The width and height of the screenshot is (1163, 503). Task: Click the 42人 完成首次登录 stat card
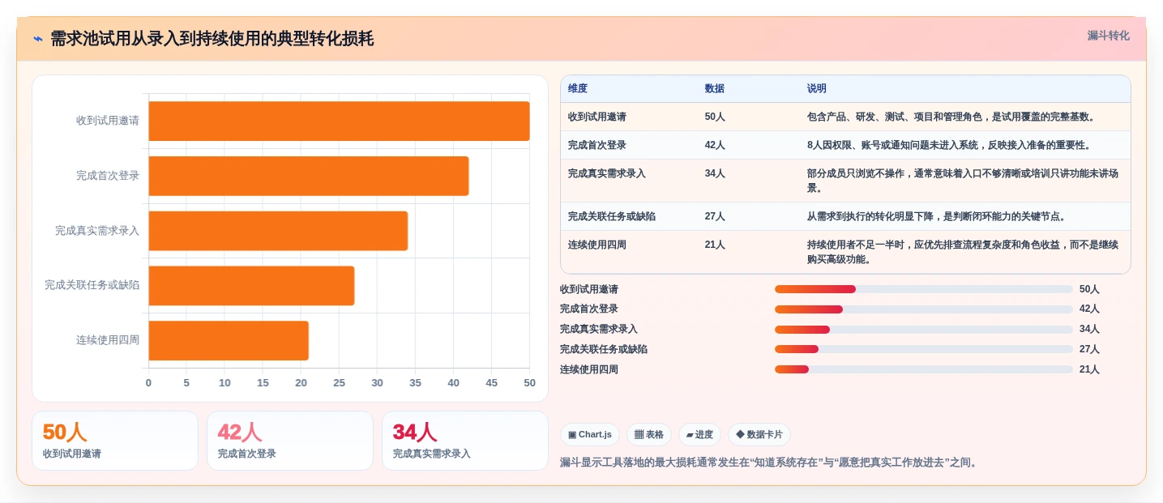point(290,441)
